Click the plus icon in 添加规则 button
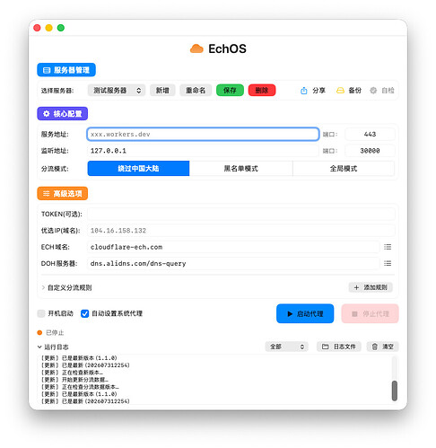Screen dimensions: 436x448 pos(356,287)
